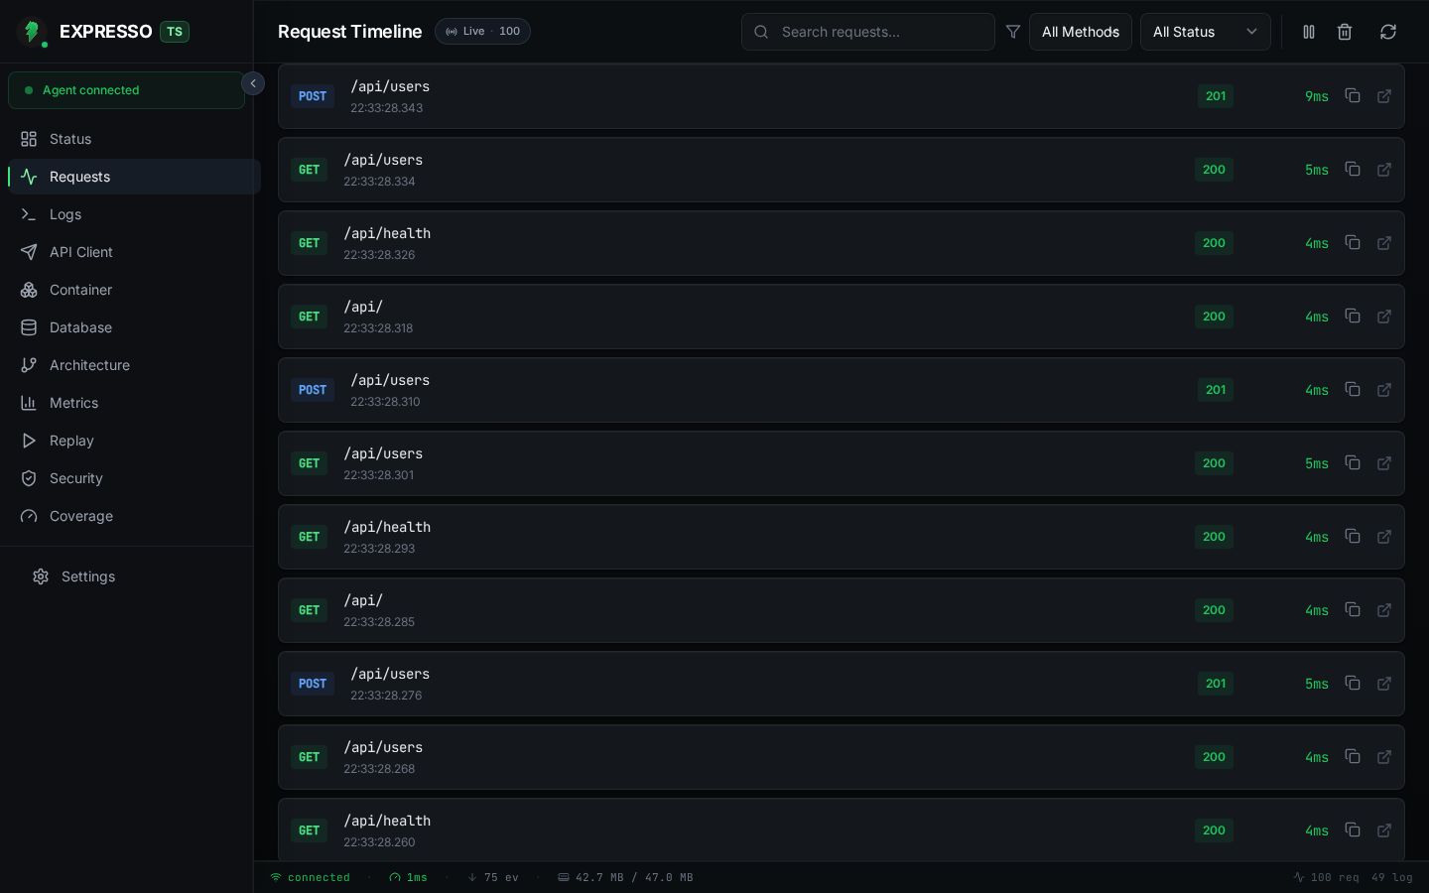Viewport: 1429px width, 893px height.
Task: Copy the GET /api/health 22:33:28.293 request
Action: [x=1353, y=537]
